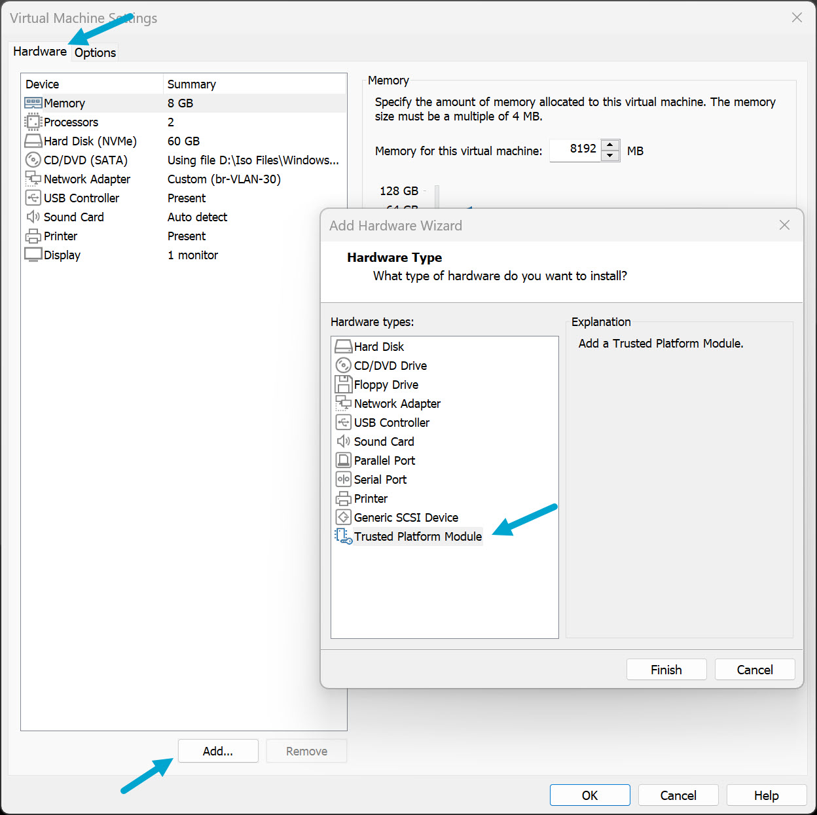Click the memory amount input field
The height and width of the screenshot is (815, 817).
[578, 150]
